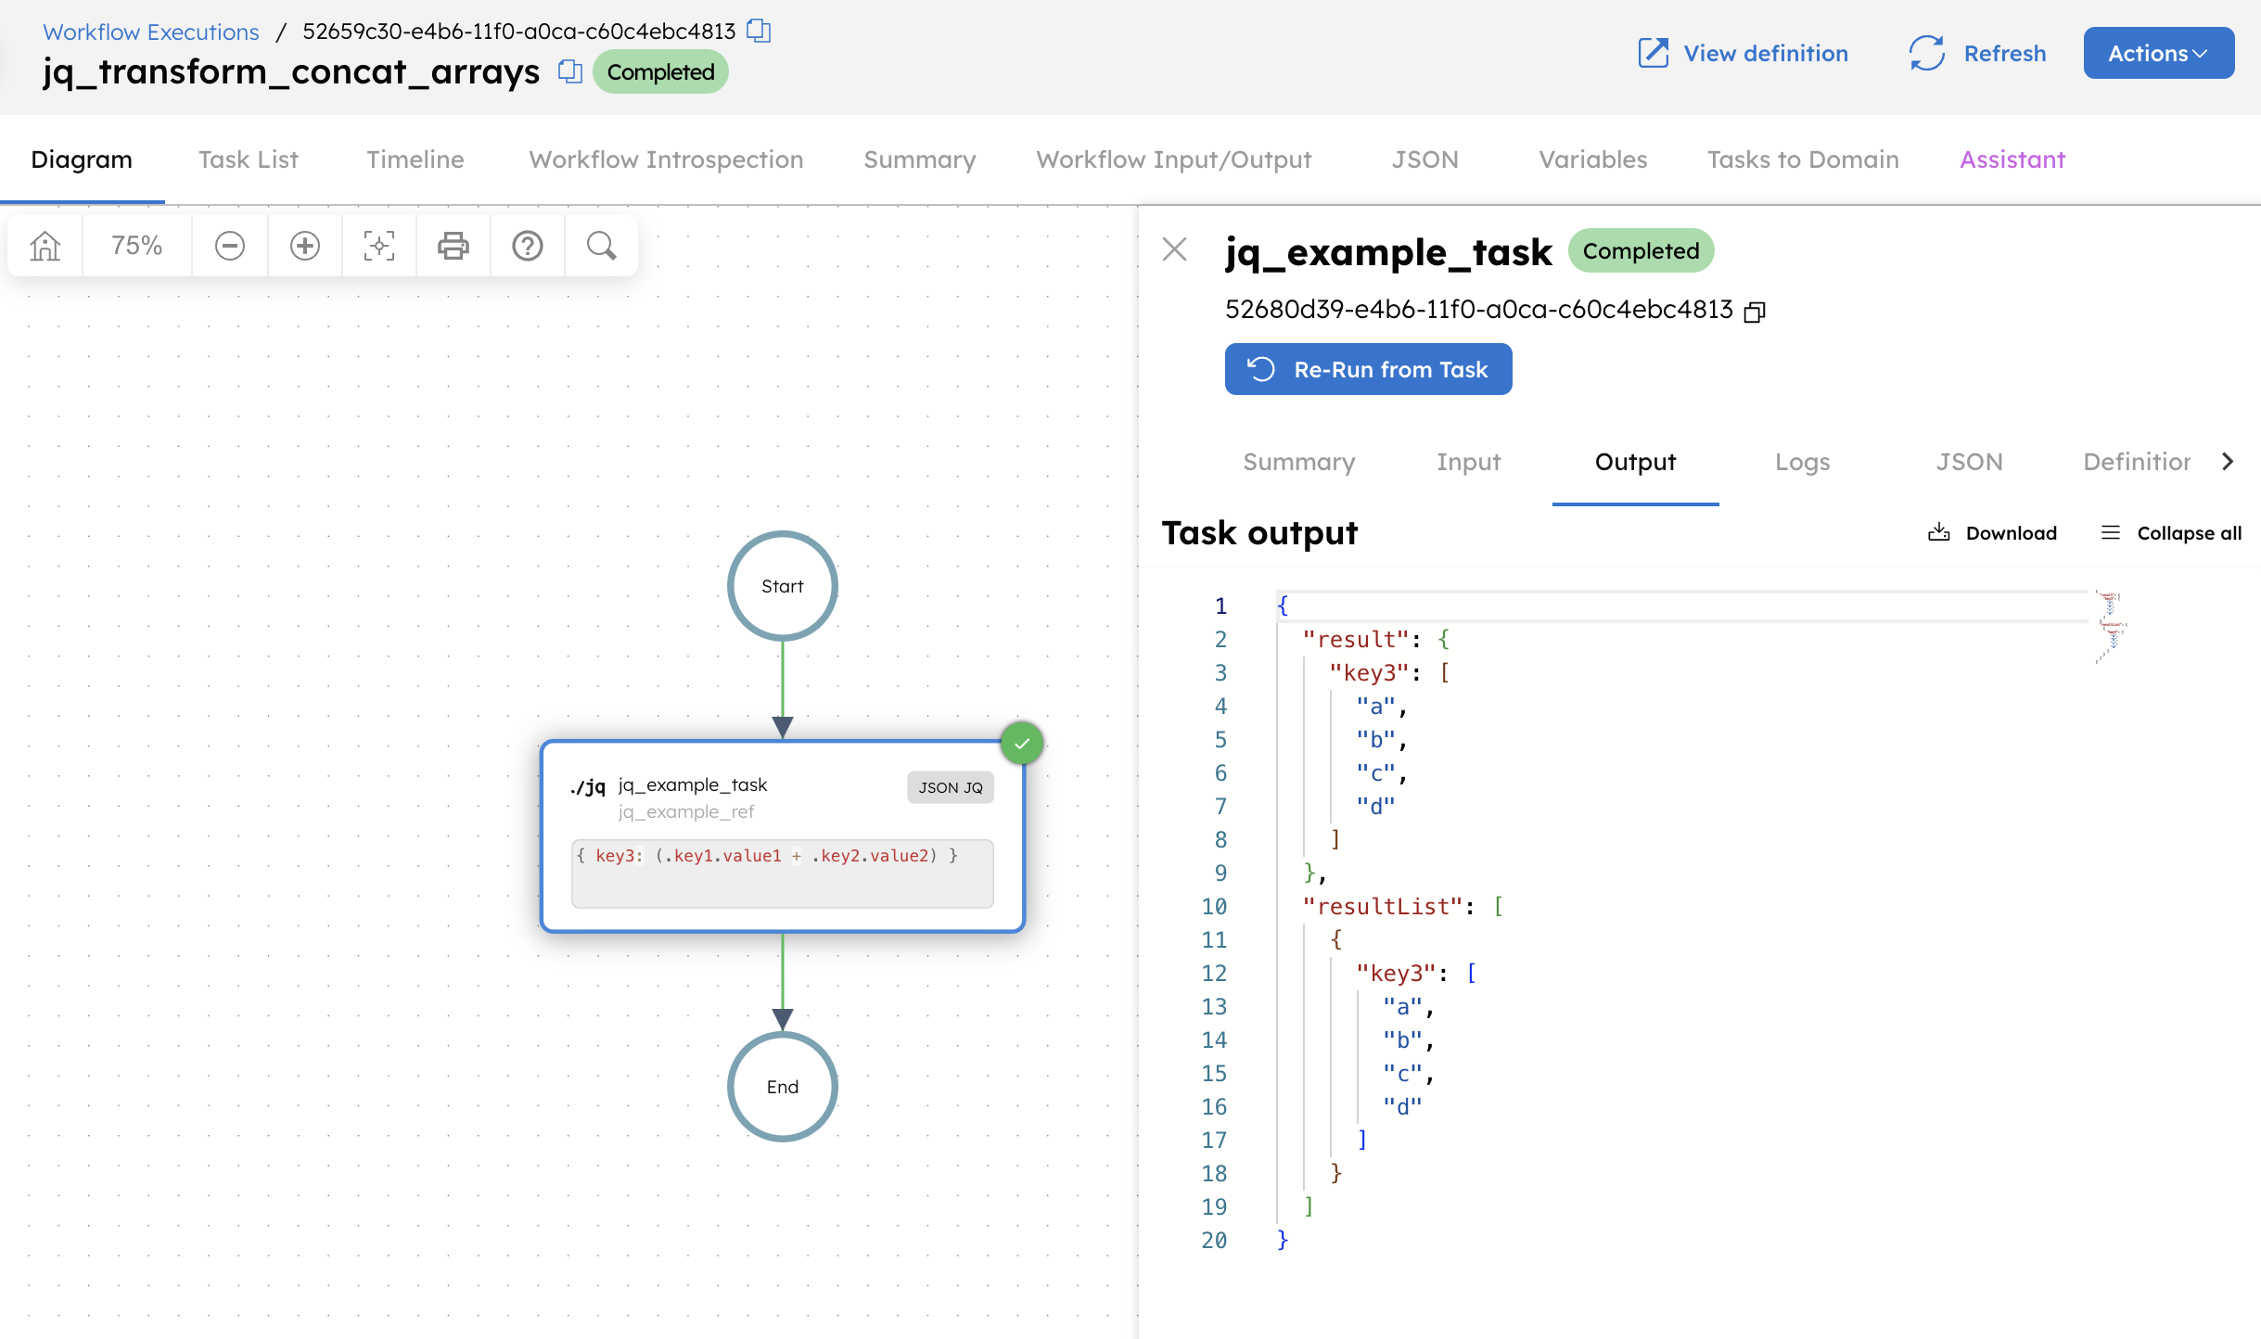Open the print diagram icon
Viewport: 2261px width, 1339px height.
(x=453, y=245)
